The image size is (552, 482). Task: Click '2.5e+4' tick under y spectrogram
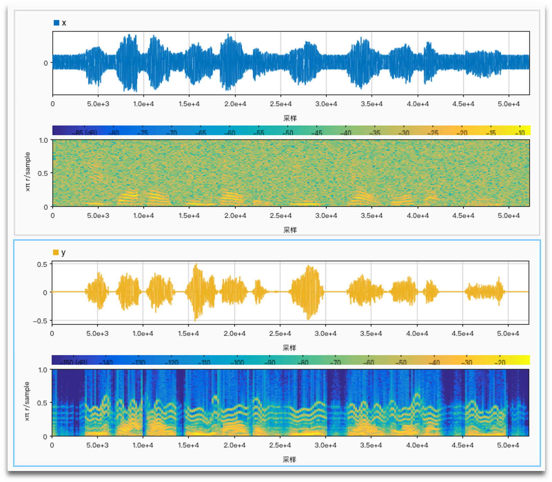tap(280, 445)
